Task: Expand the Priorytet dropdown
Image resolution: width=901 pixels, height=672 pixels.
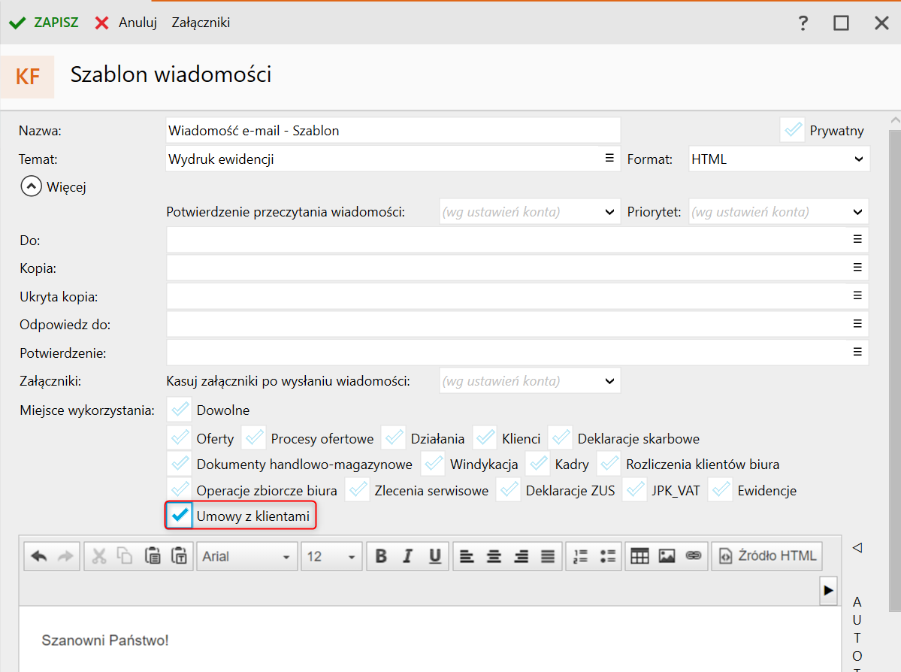Action: (x=779, y=212)
